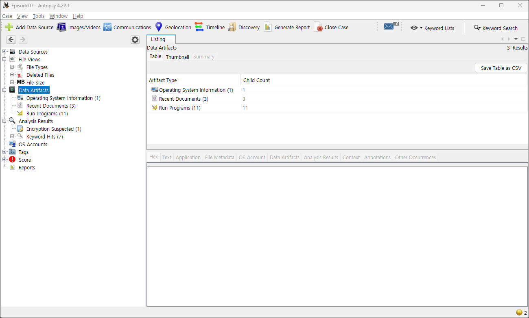Open the View menu
The image size is (529, 318).
tap(22, 16)
